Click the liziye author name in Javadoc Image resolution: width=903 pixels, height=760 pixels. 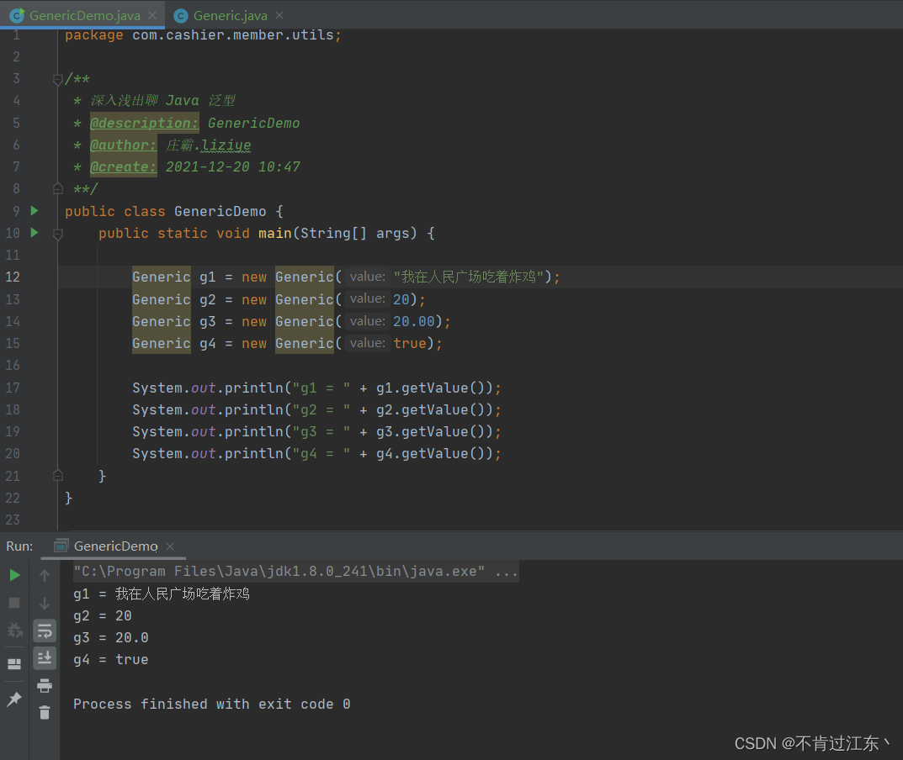point(226,145)
